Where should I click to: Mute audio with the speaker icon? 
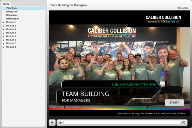coord(52,122)
